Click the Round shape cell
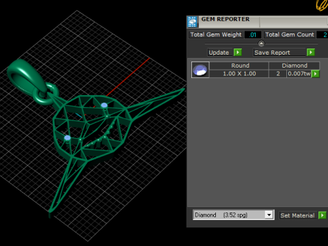Image resolution: width=328 pixels, height=246 pixels. click(x=239, y=66)
